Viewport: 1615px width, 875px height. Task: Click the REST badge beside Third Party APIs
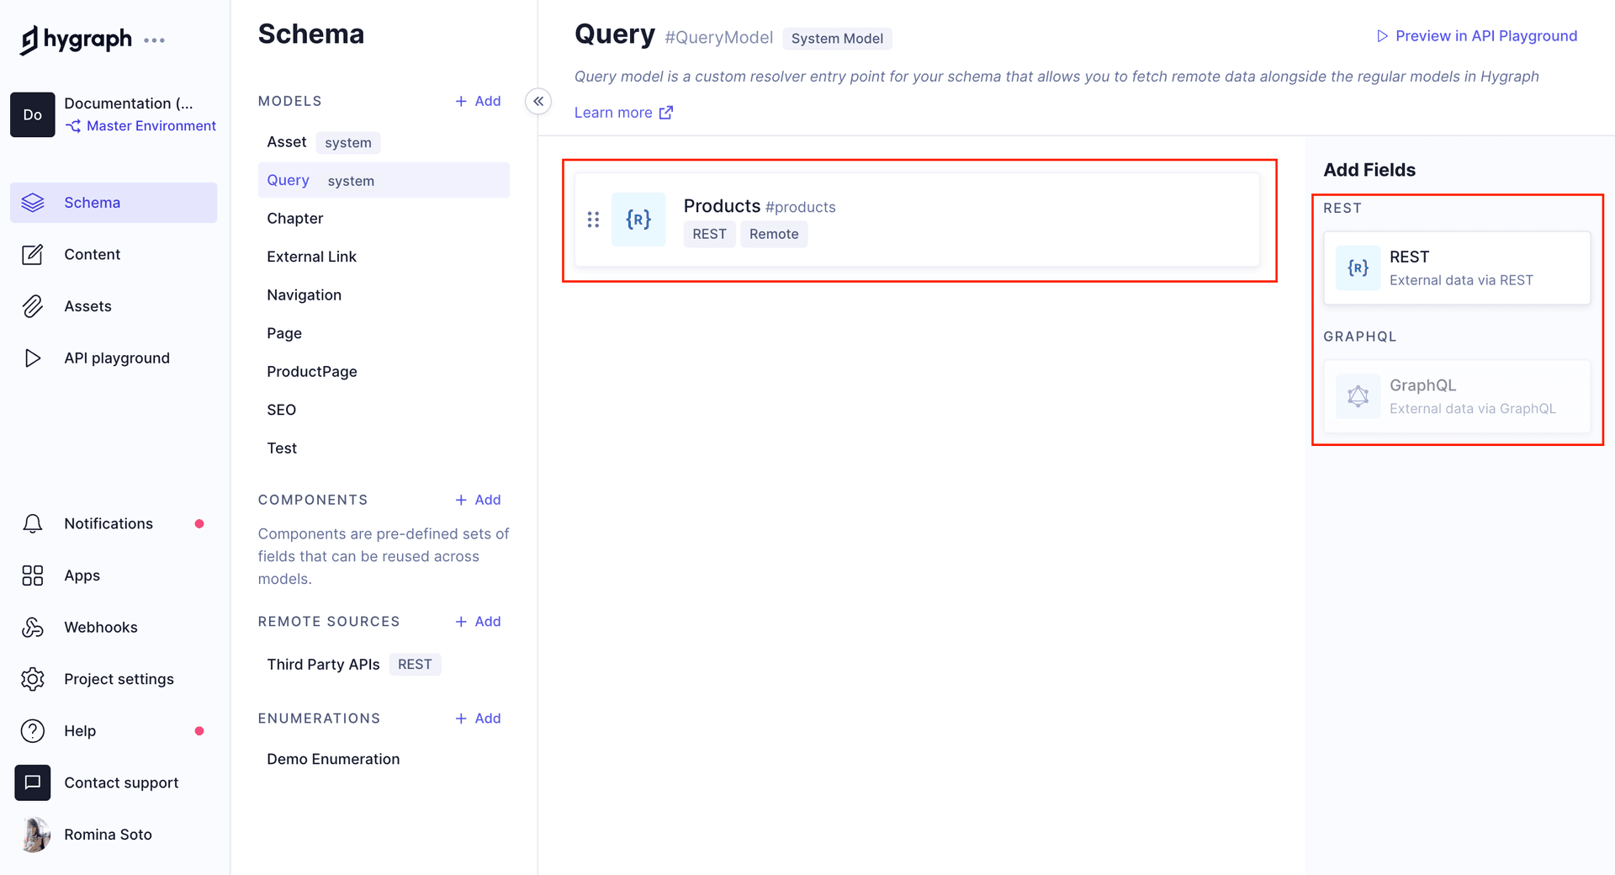[415, 665]
